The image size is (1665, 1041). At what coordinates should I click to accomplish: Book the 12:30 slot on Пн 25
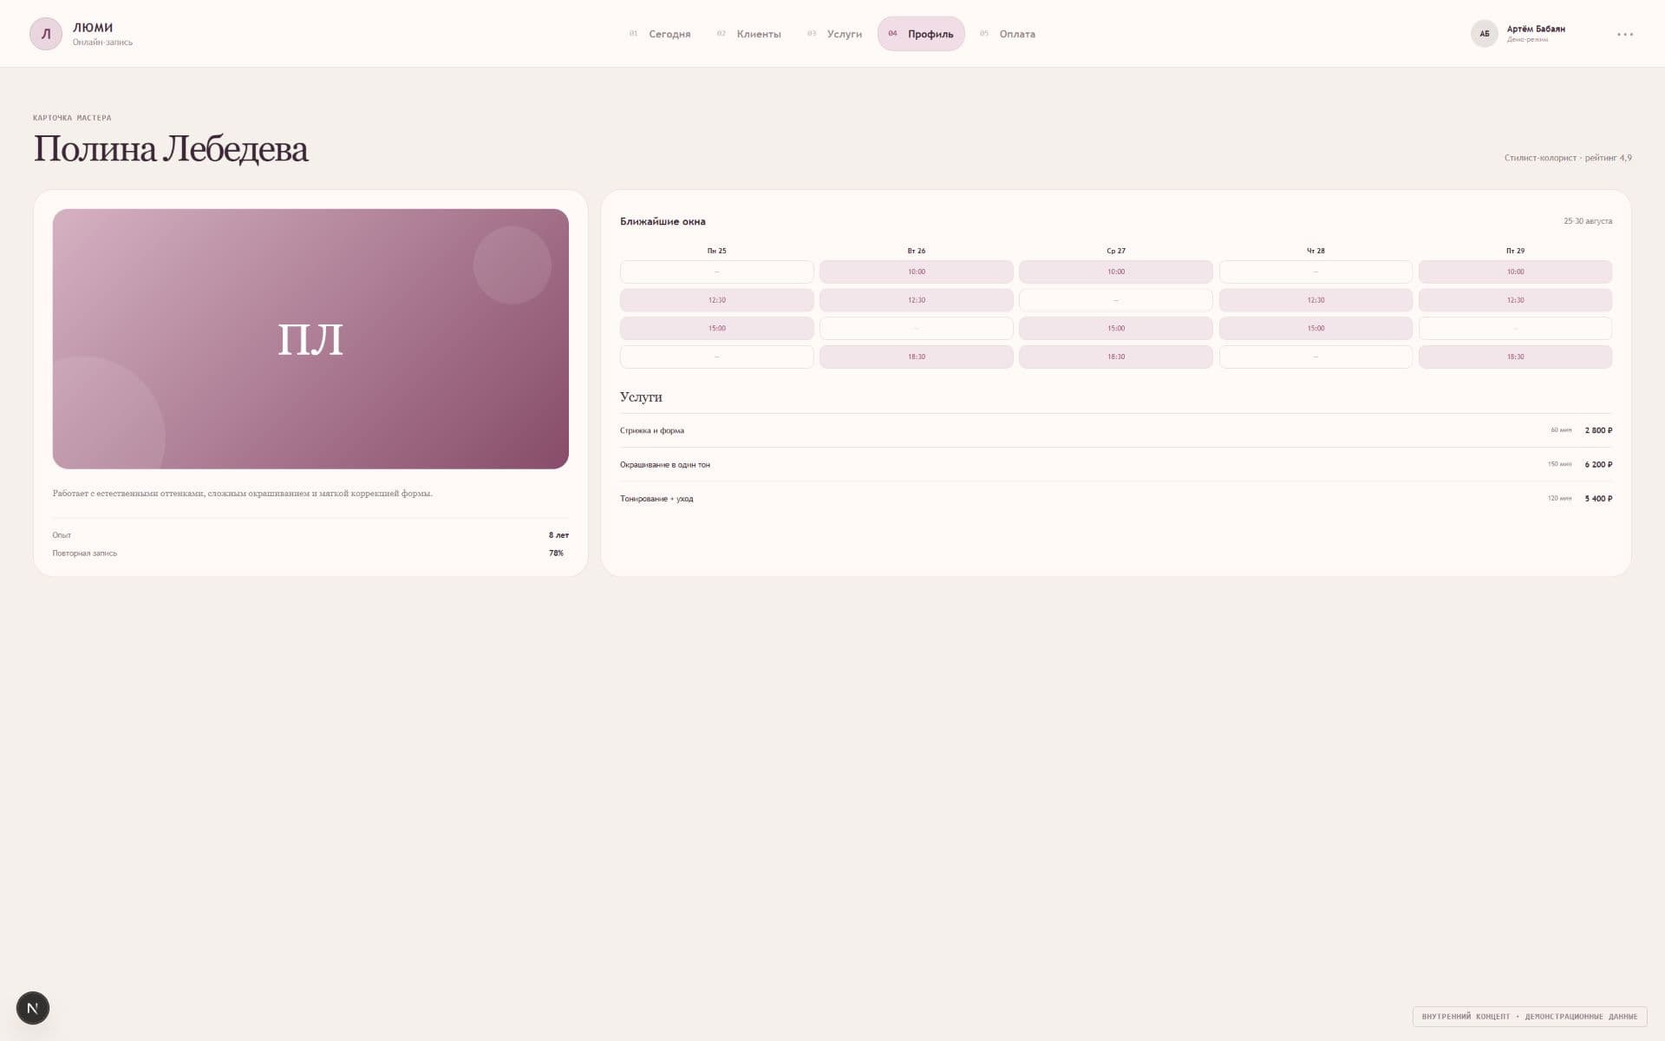click(716, 300)
